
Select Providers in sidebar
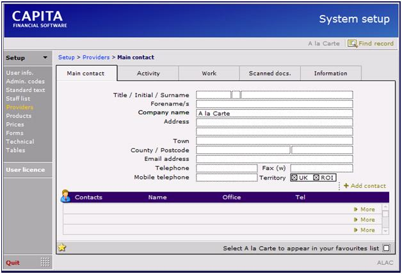[x=20, y=107]
